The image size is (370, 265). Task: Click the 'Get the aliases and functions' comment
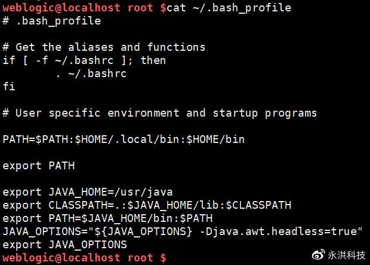[104, 47]
